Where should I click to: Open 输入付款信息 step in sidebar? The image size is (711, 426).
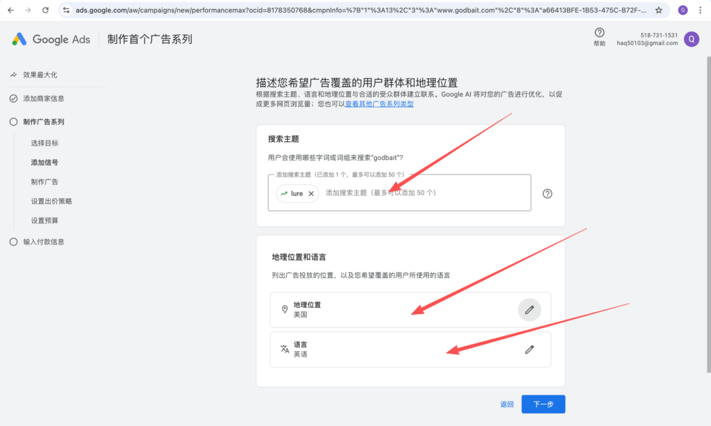(x=43, y=242)
